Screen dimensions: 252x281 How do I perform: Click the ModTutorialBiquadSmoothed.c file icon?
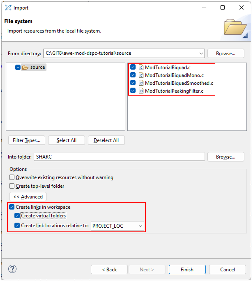pos(141,83)
